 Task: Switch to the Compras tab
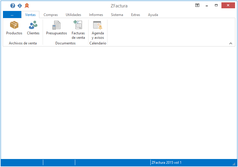[x=51, y=15]
